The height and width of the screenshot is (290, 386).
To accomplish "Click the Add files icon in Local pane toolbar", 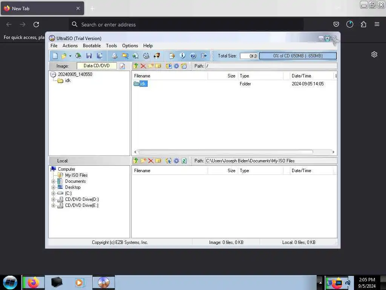I will coord(168,161).
